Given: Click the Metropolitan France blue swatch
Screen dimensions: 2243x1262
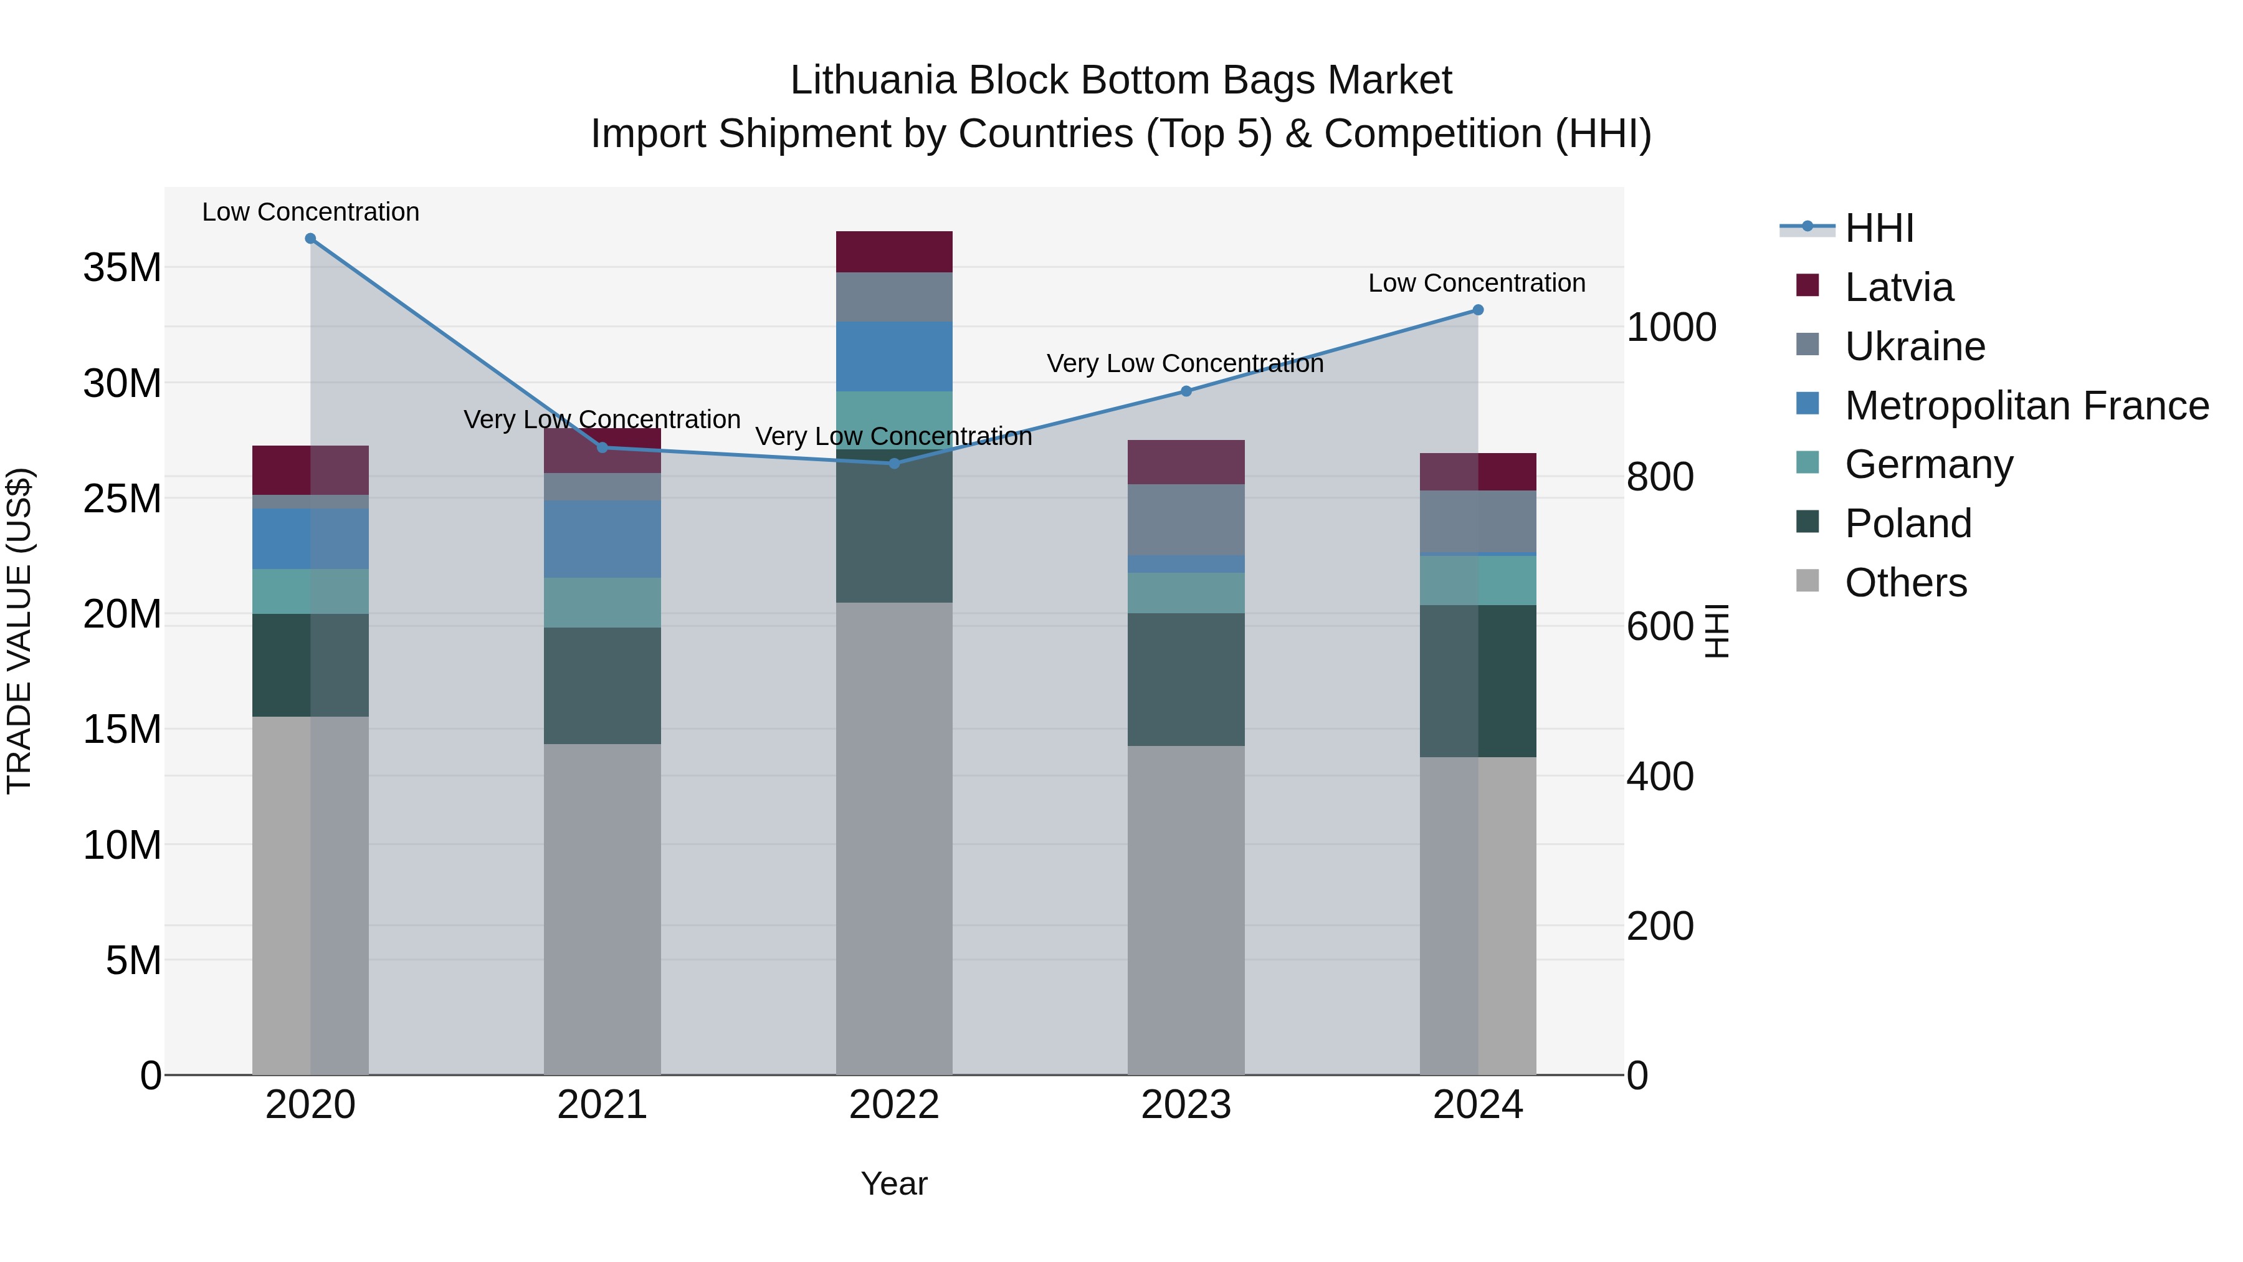Looking at the screenshot, I should tap(1807, 403).
